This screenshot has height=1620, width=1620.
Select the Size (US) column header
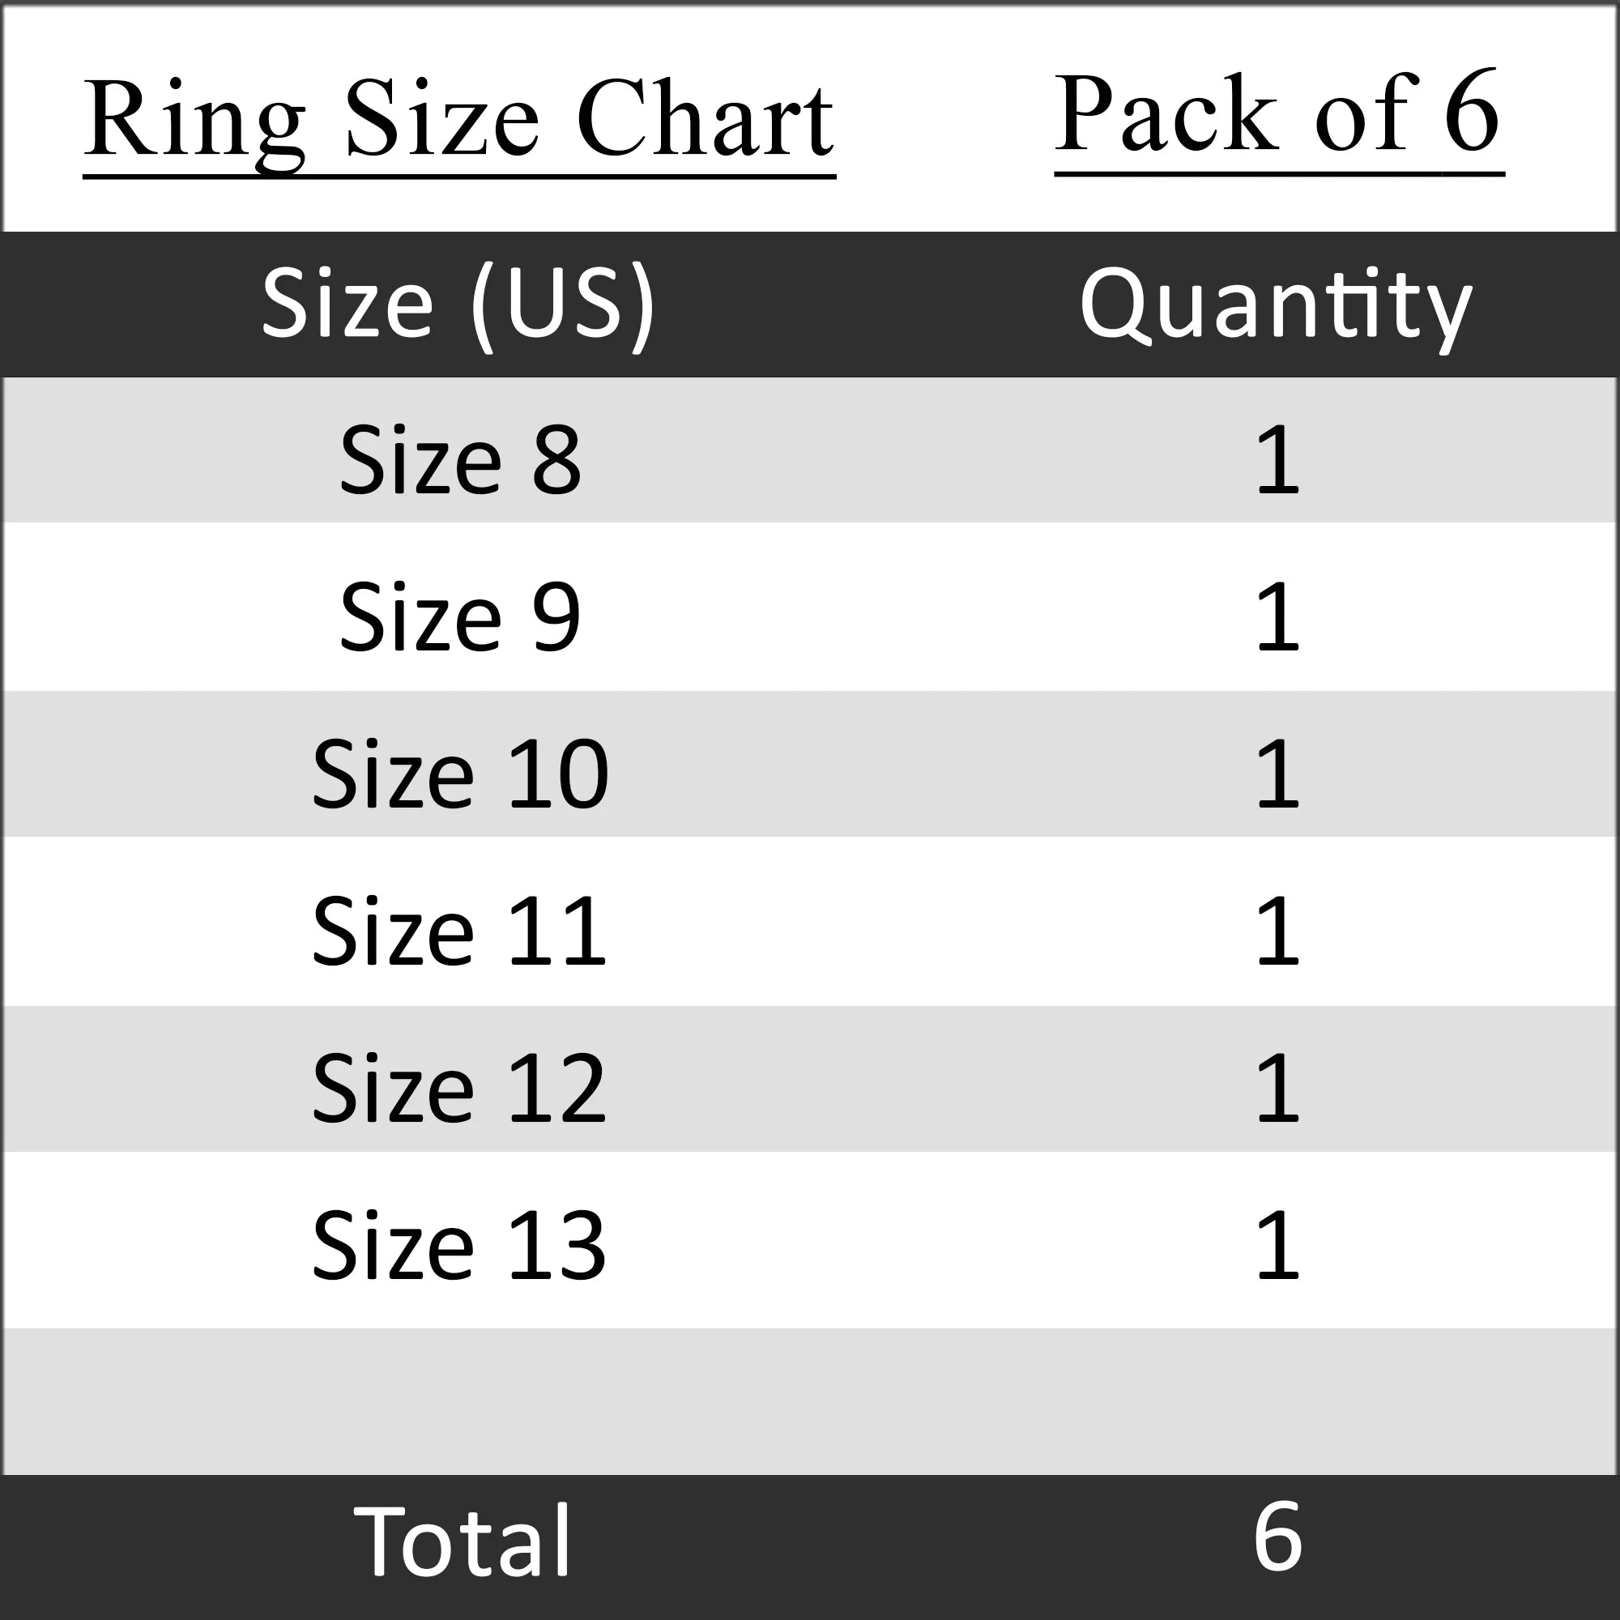[458, 304]
